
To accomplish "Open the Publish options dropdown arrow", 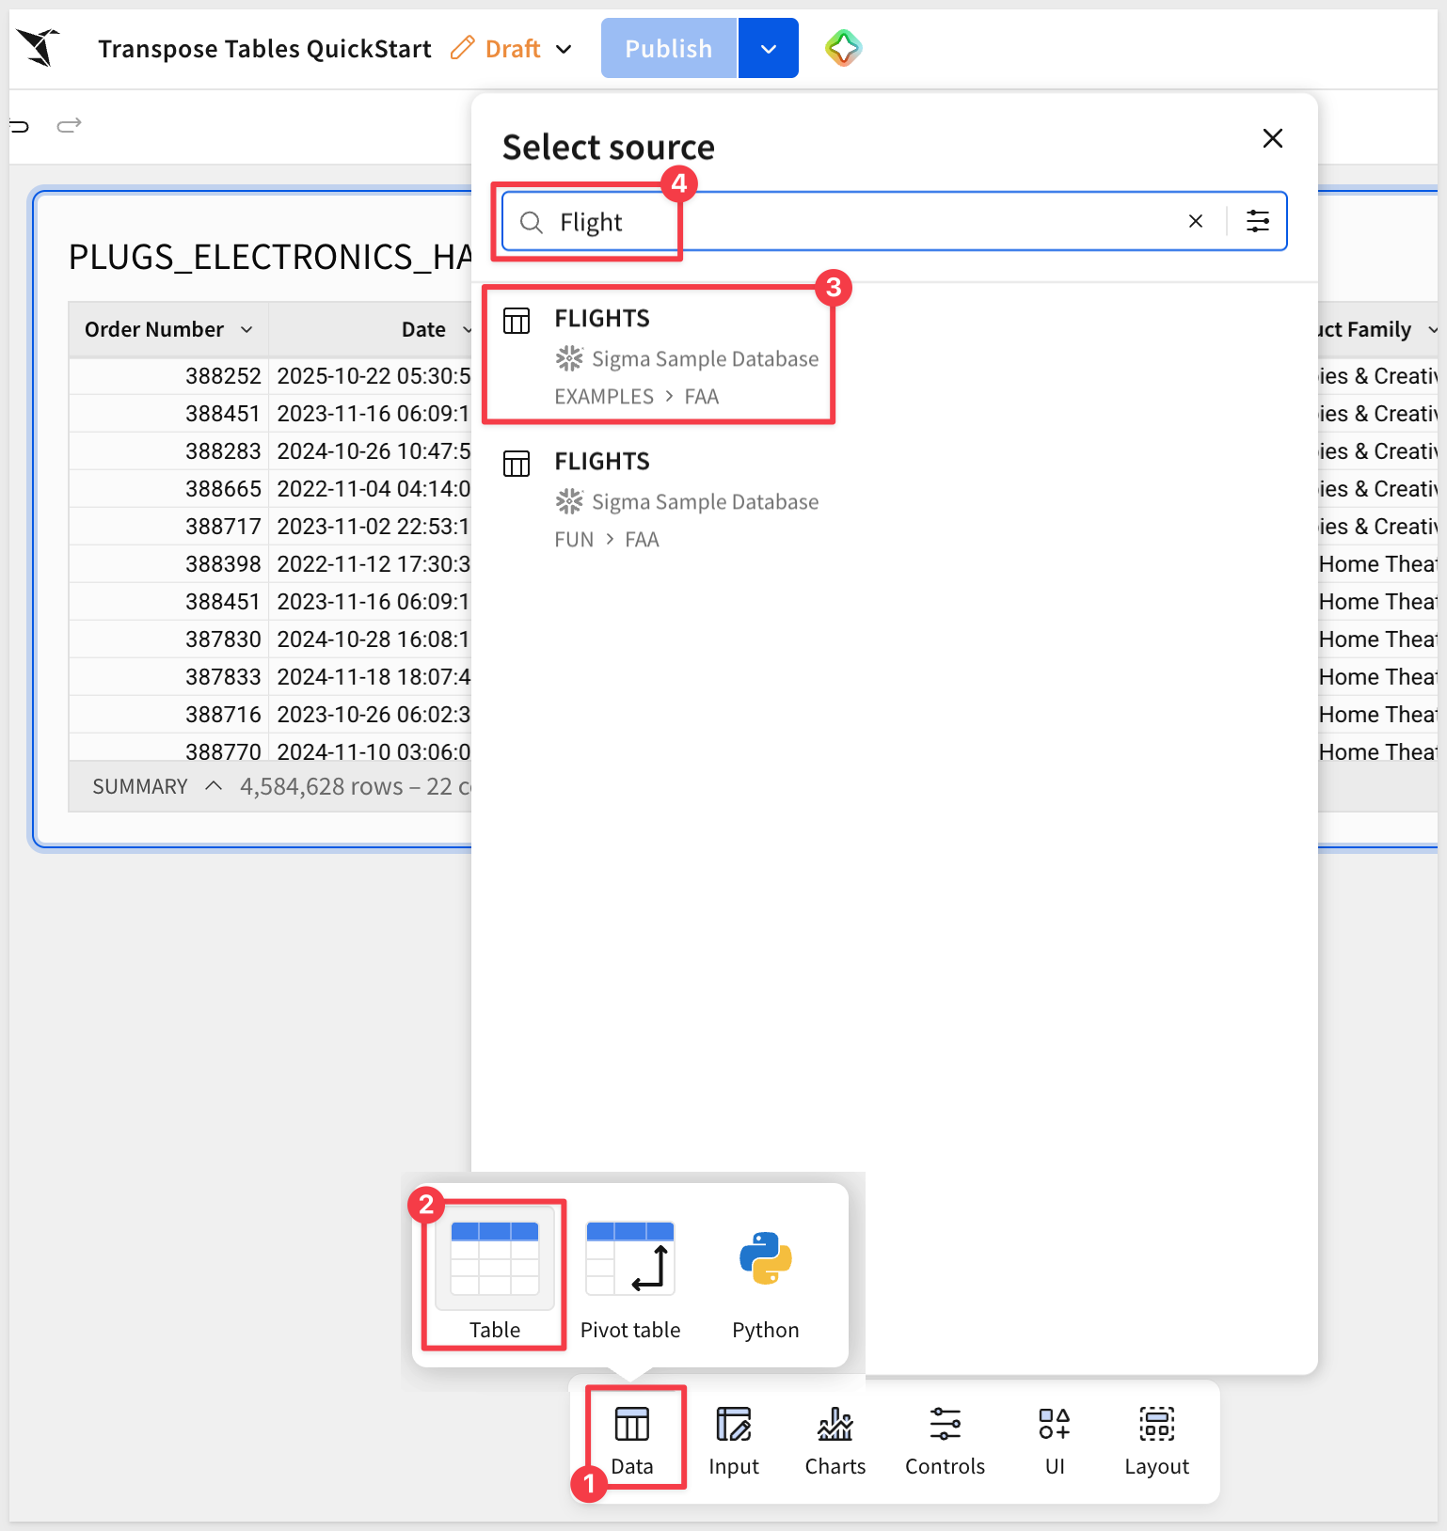I will point(769,49).
